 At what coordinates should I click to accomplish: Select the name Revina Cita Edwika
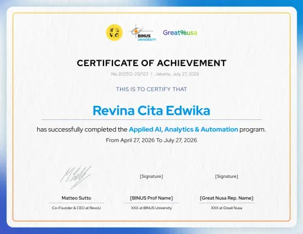click(x=151, y=110)
